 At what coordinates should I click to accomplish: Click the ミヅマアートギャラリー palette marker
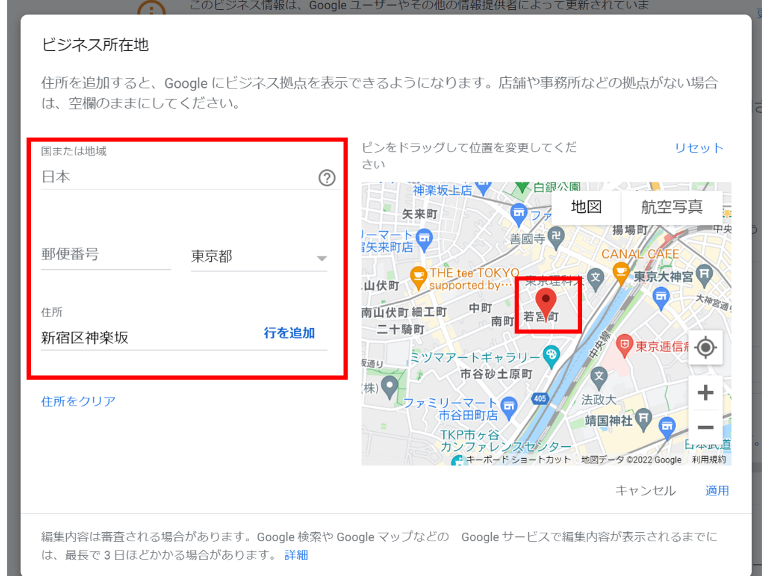(551, 357)
